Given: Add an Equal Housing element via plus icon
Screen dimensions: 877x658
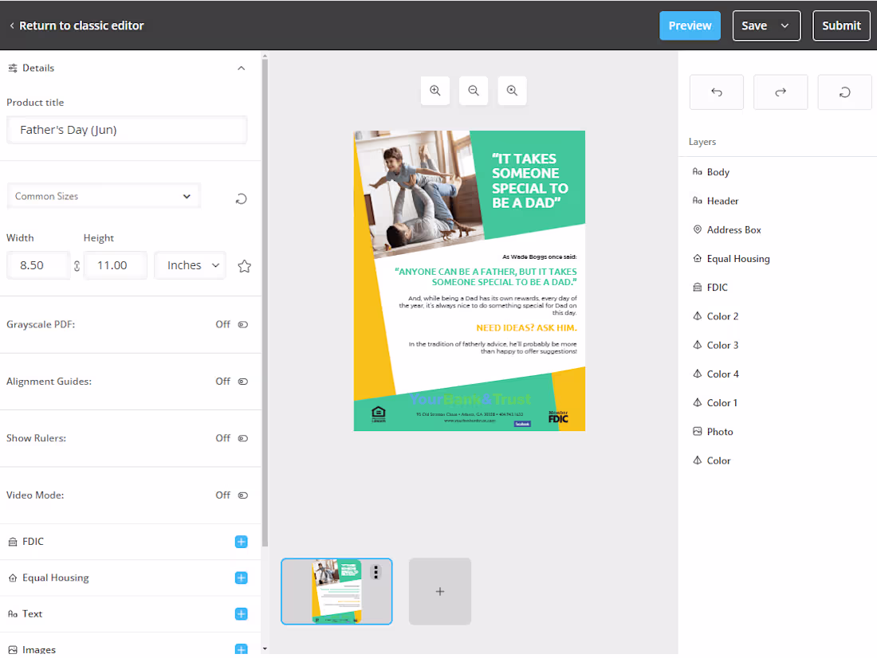Looking at the screenshot, I should point(241,578).
